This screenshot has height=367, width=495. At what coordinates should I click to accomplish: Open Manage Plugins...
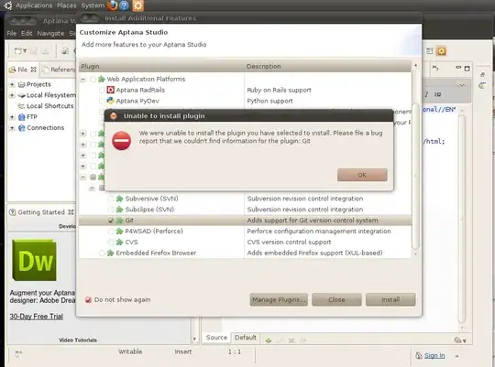(279, 299)
